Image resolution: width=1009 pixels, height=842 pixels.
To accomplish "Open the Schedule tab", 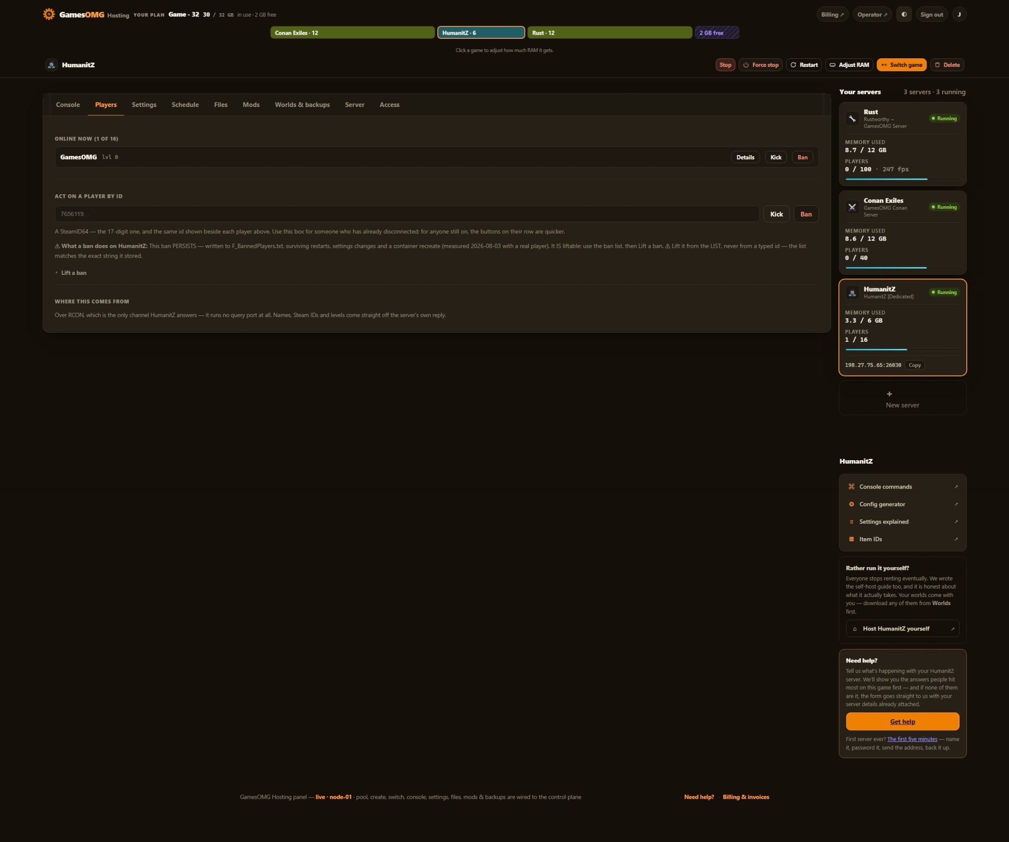I will pos(185,105).
